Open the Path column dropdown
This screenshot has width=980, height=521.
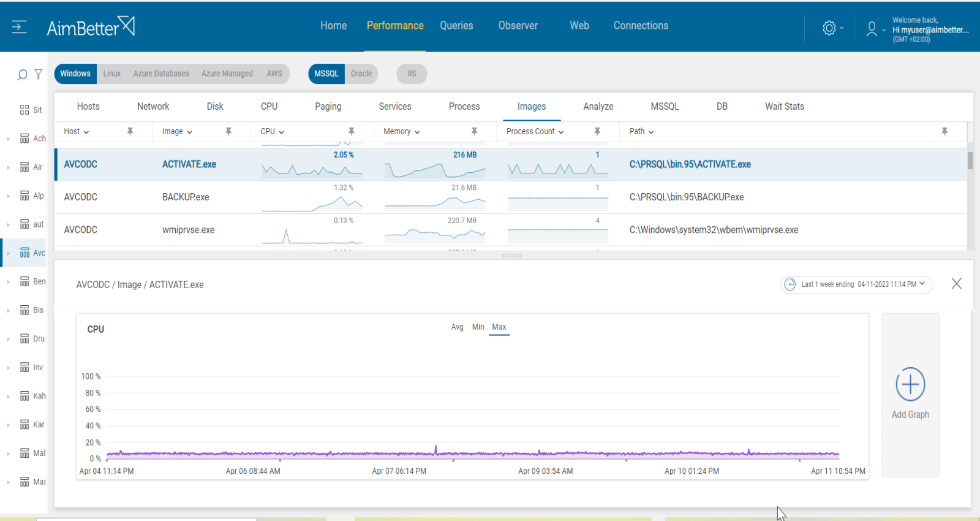(x=651, y=132)
